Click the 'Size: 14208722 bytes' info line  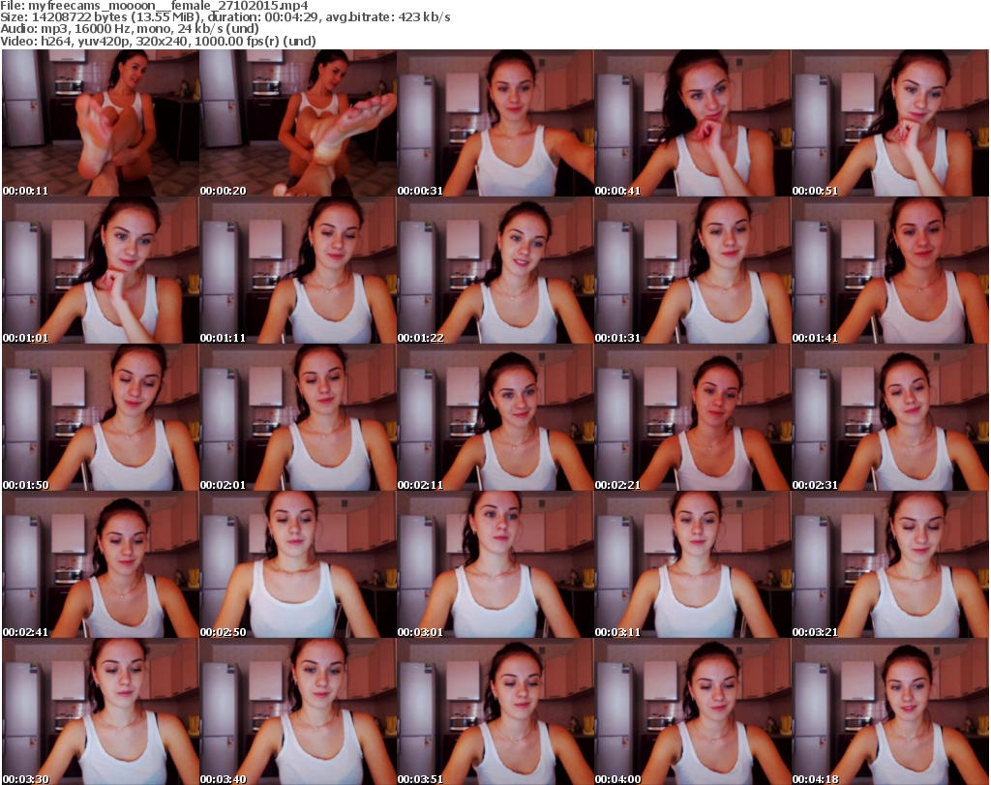225,17
